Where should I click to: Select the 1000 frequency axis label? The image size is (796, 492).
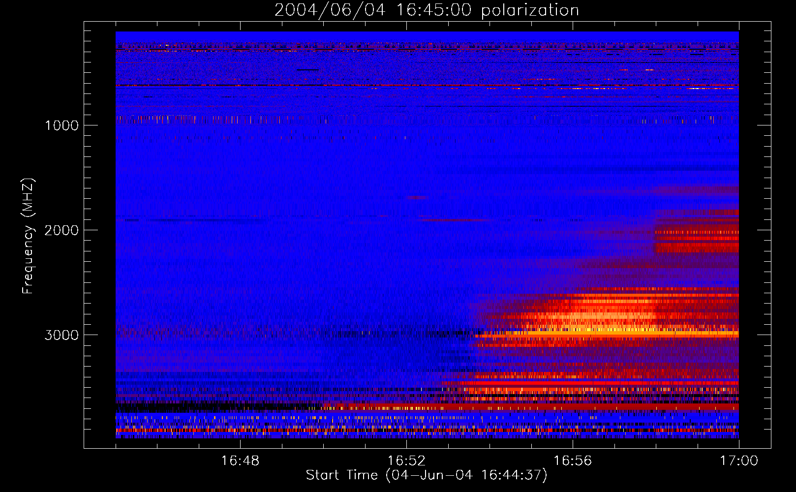click(x=62, y=125)
